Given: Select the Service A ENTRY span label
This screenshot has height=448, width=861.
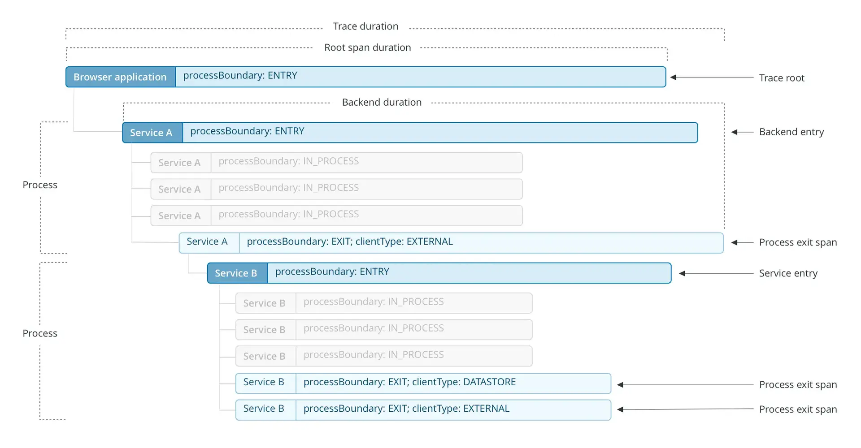Looking at the screenshot, I should pos(152,133).
